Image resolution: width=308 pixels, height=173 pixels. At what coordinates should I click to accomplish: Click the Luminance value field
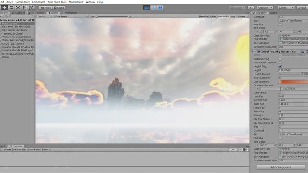(x=293, y=93)
